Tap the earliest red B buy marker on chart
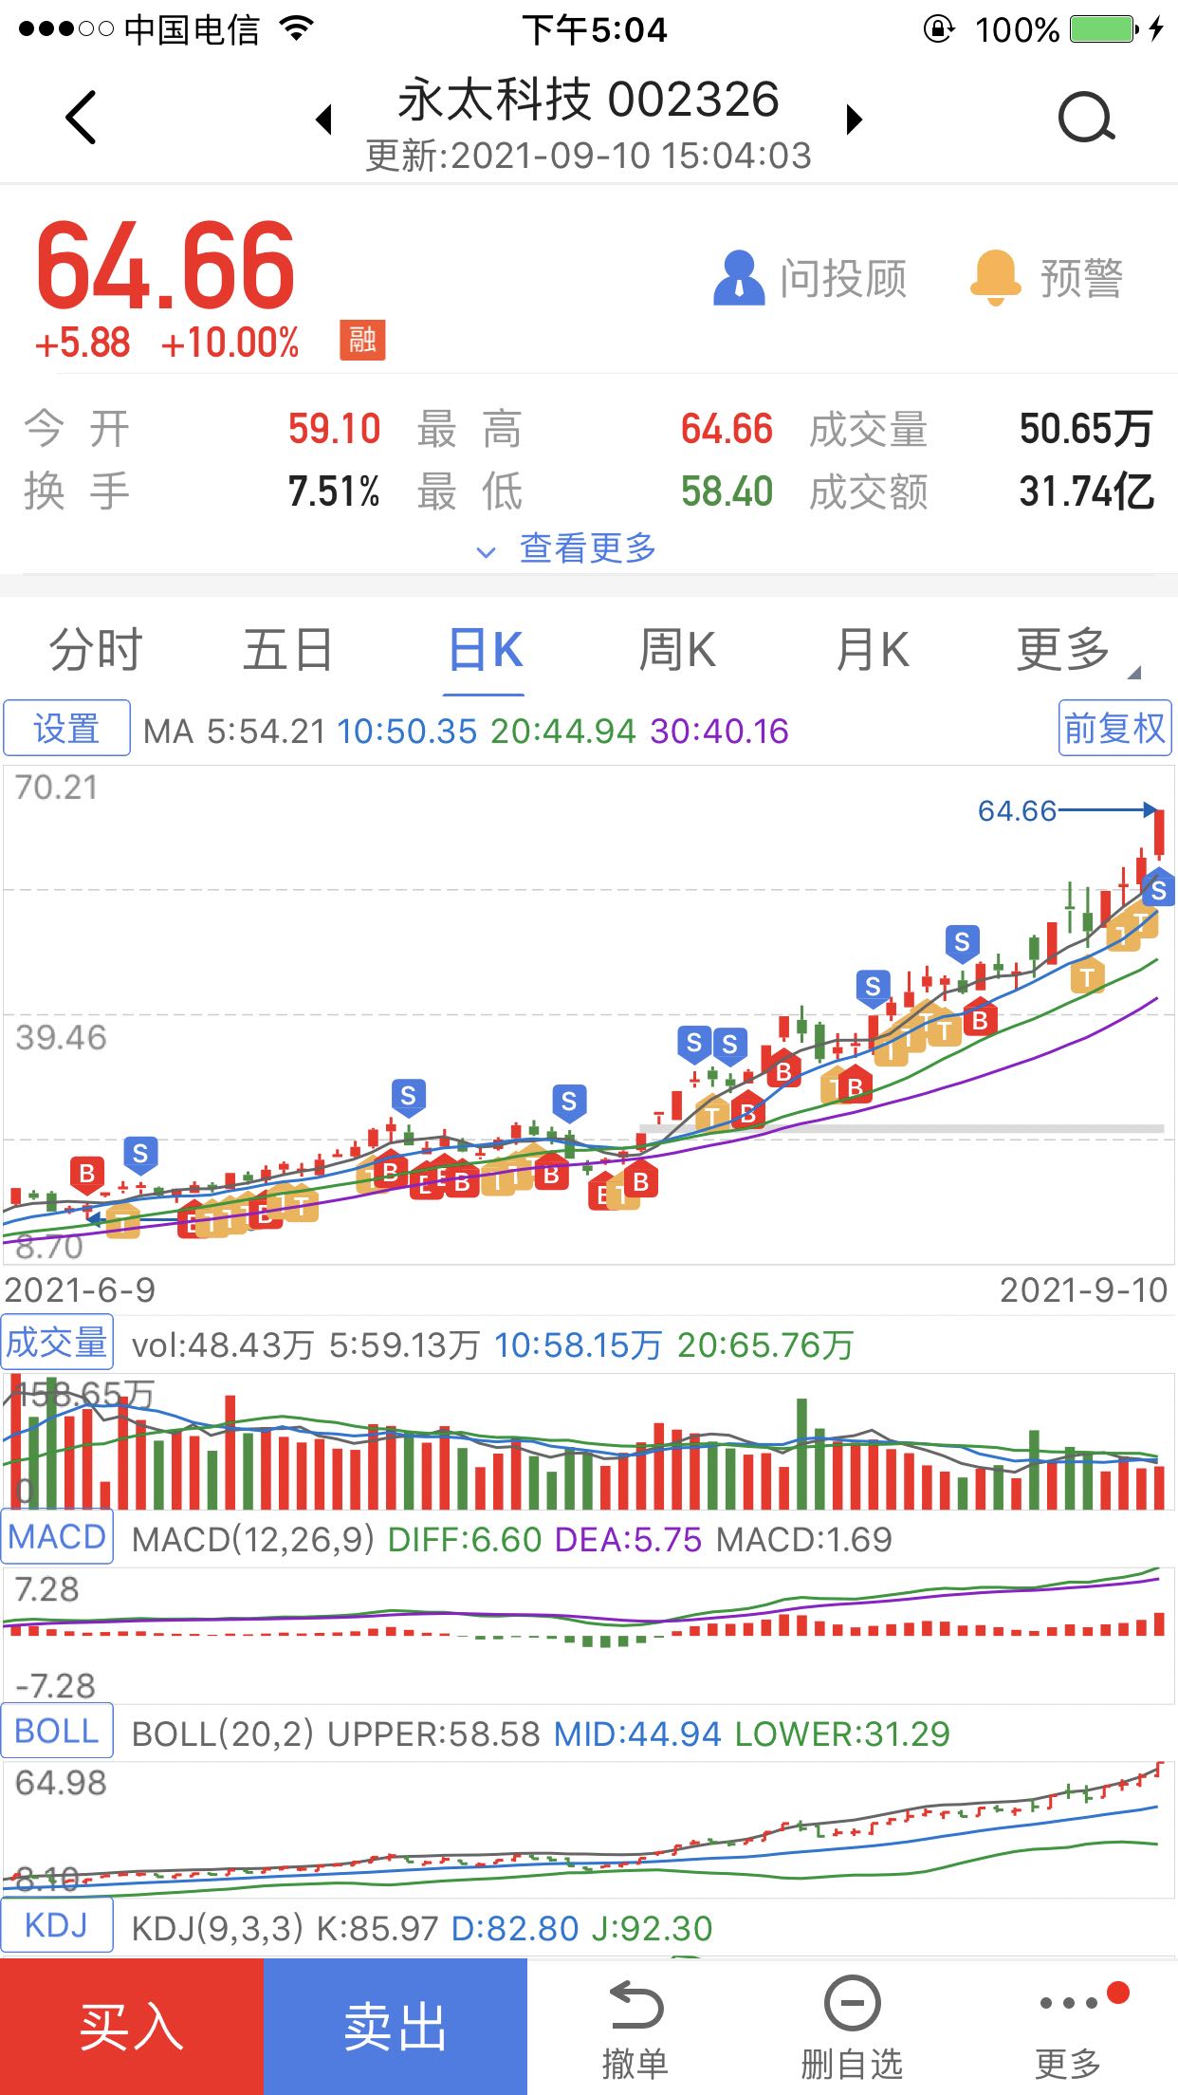 (86, 1175)
